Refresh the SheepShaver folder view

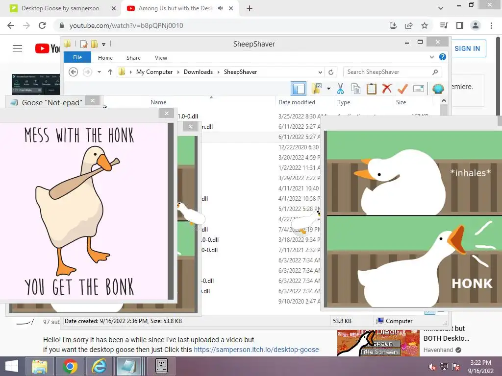point(331,72)
